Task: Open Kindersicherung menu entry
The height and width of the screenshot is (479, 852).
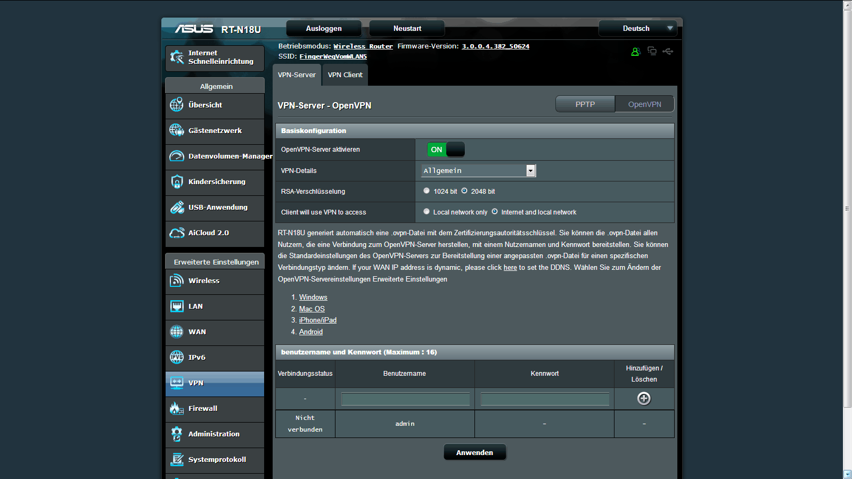Action: click(x=215, y=181)
